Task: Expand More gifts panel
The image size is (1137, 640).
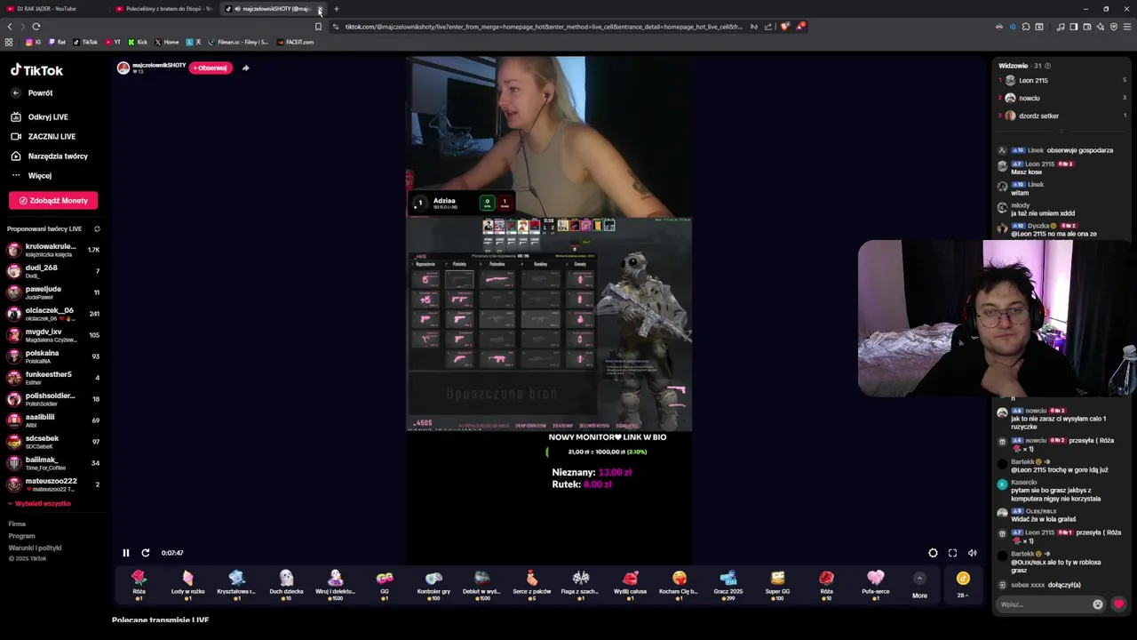Action: tap(919, 586)
